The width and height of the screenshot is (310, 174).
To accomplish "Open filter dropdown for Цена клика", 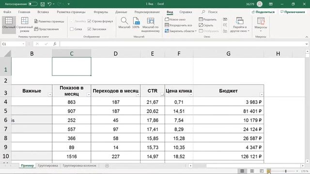I will [191, 95].
